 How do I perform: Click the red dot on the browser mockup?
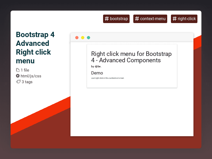click(77, 38)
